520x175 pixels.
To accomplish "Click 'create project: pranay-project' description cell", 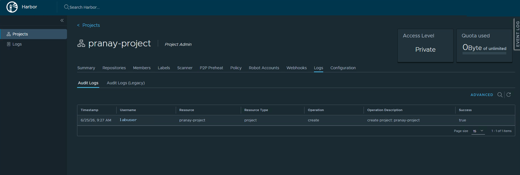I will tap(393, 120).
